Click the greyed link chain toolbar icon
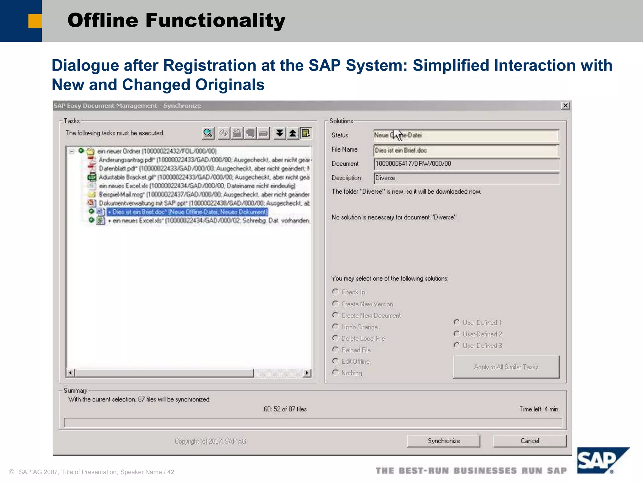 tap(224, 133)
